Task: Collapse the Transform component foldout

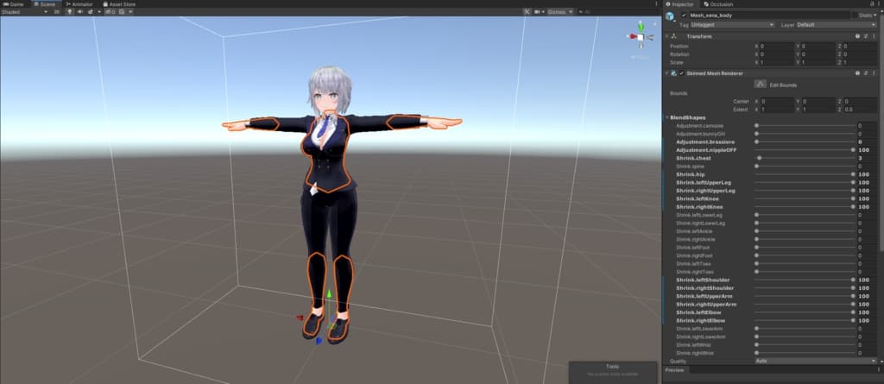Action: pos(666,36)
